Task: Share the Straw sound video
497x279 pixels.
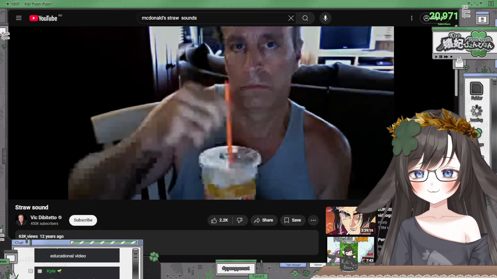Action: click(264, 220)
